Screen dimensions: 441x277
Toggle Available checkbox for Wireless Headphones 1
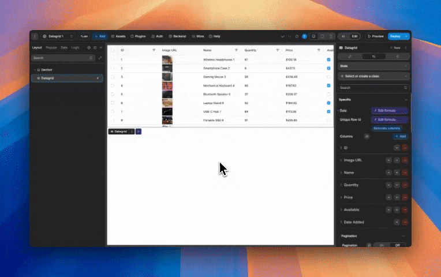(328, 59)
